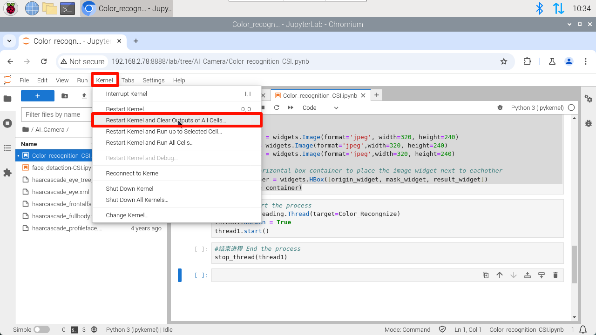Select Change Kernel… option
Image resolution: width=596 pixels, height=335 pixels.
pos(176,215)
